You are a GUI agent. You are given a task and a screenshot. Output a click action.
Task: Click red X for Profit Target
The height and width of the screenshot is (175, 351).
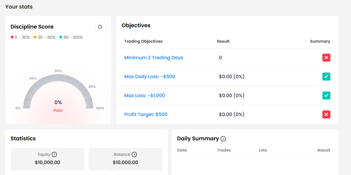[326, 114]
